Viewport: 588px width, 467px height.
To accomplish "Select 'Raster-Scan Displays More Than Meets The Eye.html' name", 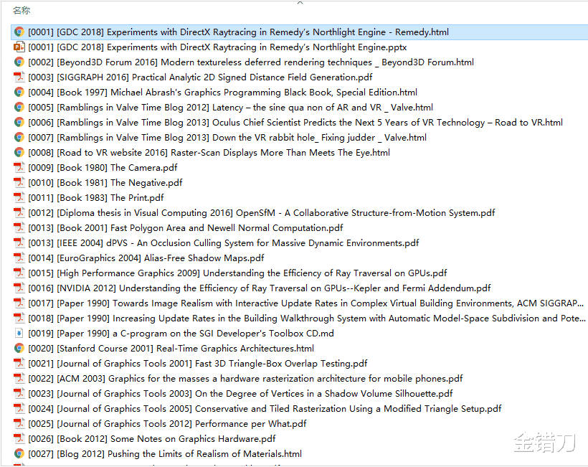I will point(209,152).
